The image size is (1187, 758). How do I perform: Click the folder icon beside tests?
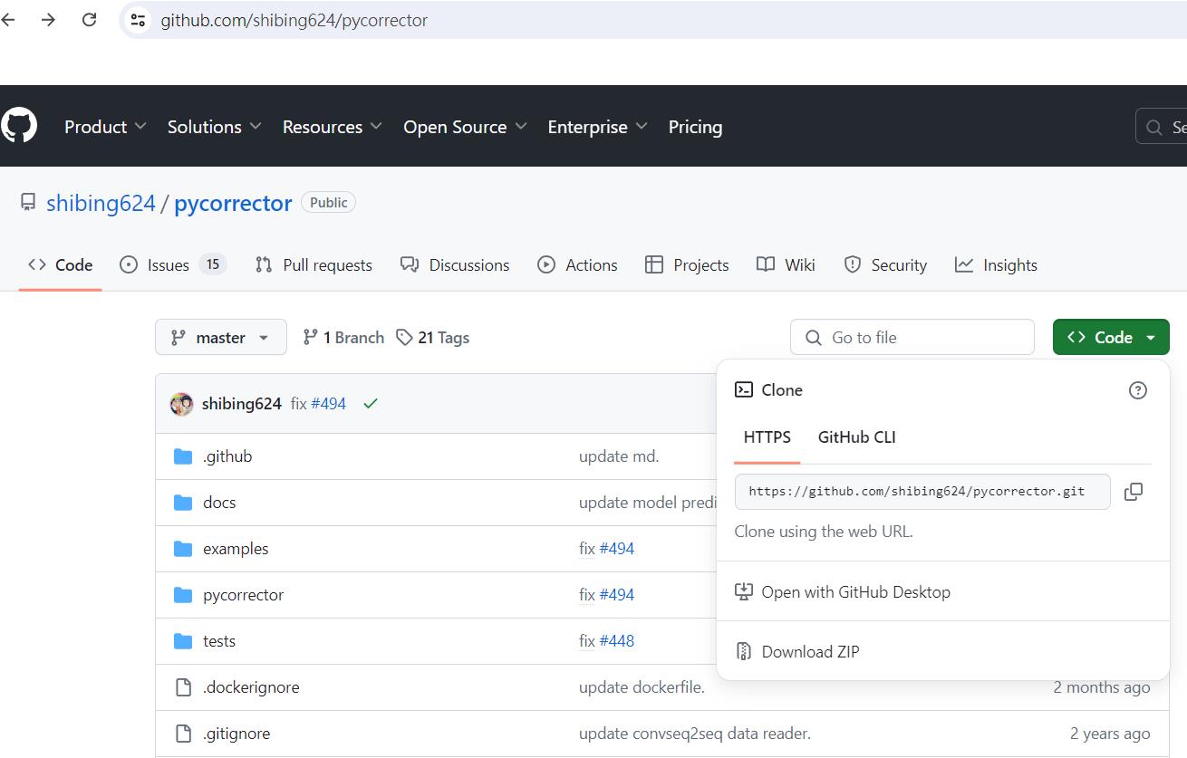[x=183, y=641]
